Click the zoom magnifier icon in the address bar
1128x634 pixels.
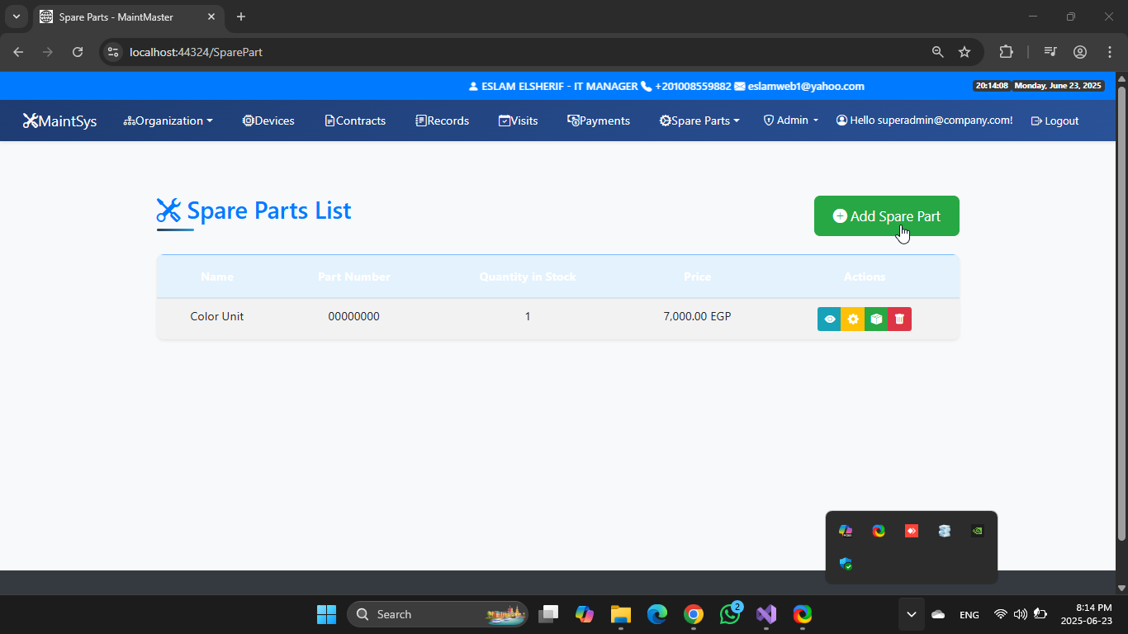click(x=938, y=52)
